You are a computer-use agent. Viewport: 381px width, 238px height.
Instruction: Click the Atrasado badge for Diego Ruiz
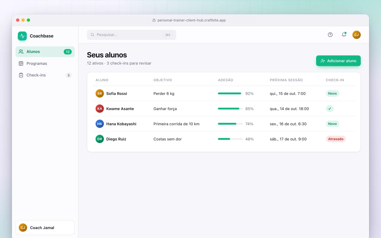click(336, 139)
